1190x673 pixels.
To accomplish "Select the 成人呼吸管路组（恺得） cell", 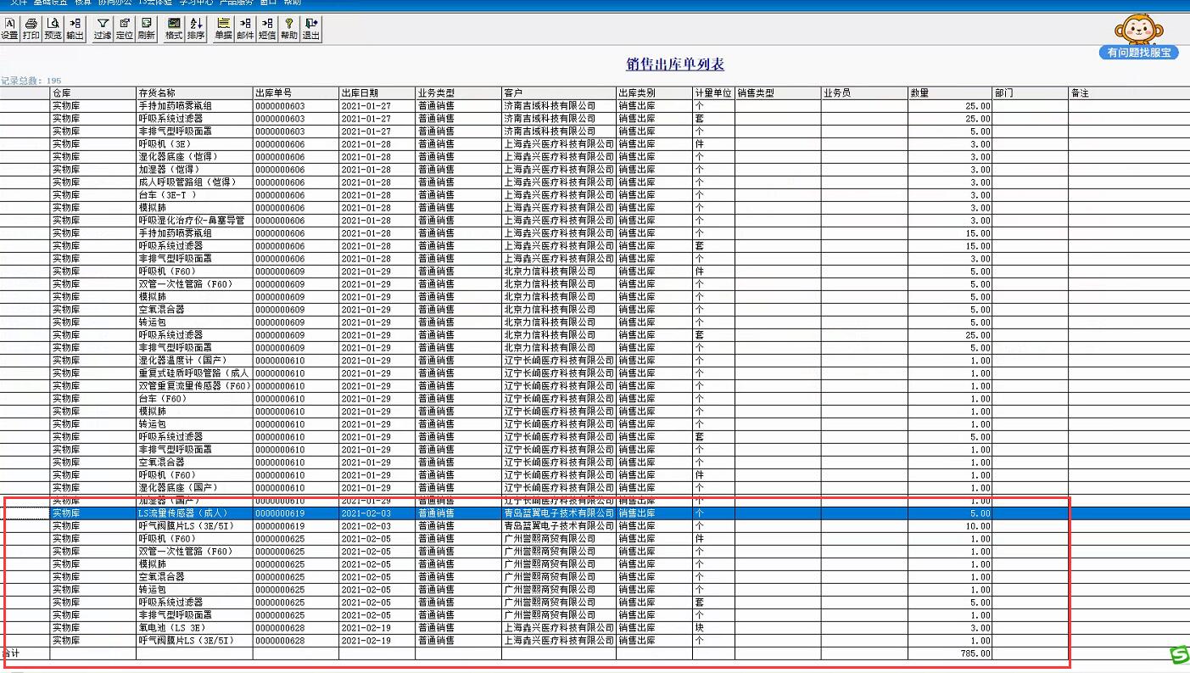I will click(x=194, y=182).
